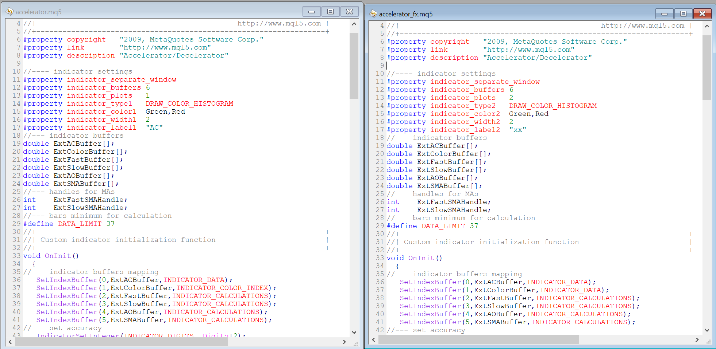Click scroll-left arrow in accelerator_fx.mq5 window
The width and height of the screenshot is (716, 349).
pyautogui.click(x=374, y=340)
